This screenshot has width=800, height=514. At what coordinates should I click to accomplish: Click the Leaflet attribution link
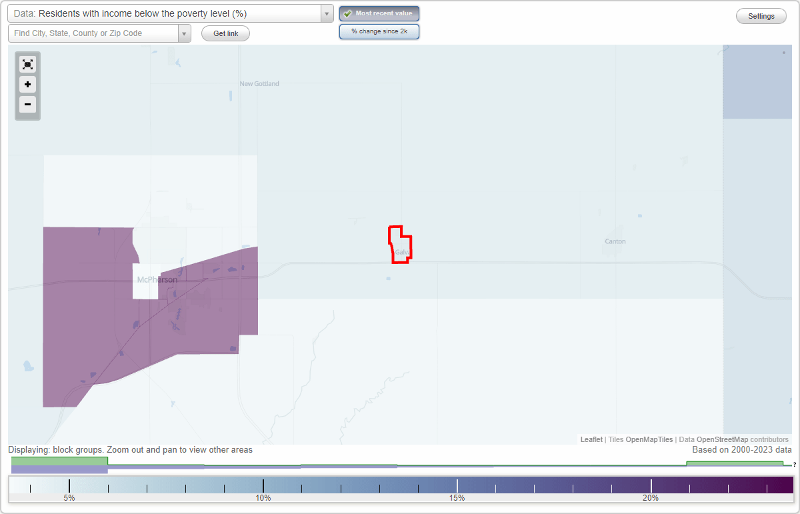(x=591, y=439)
